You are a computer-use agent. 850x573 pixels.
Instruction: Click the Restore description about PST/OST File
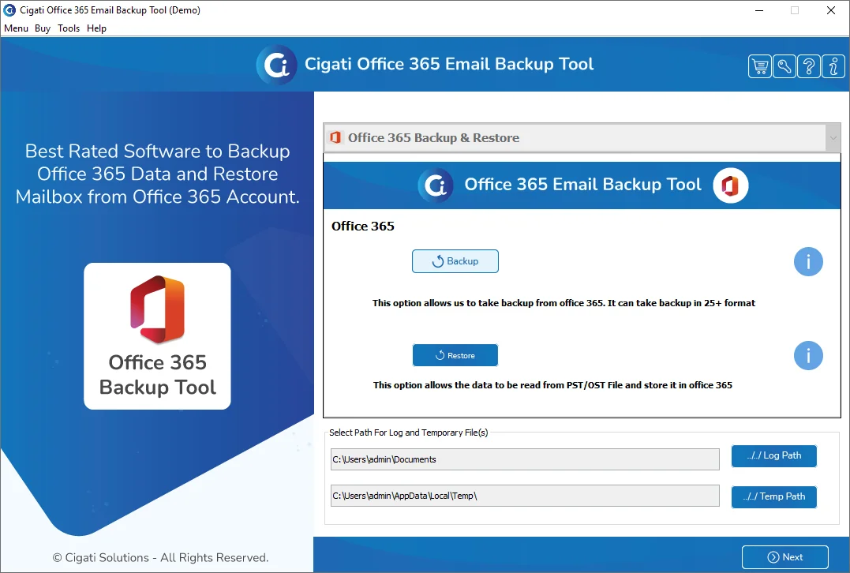pos(552,385)
